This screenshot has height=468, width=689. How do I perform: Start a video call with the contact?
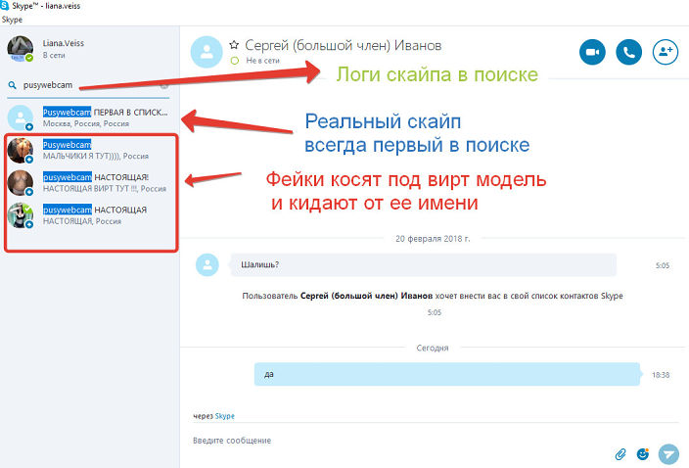[592, 52]
